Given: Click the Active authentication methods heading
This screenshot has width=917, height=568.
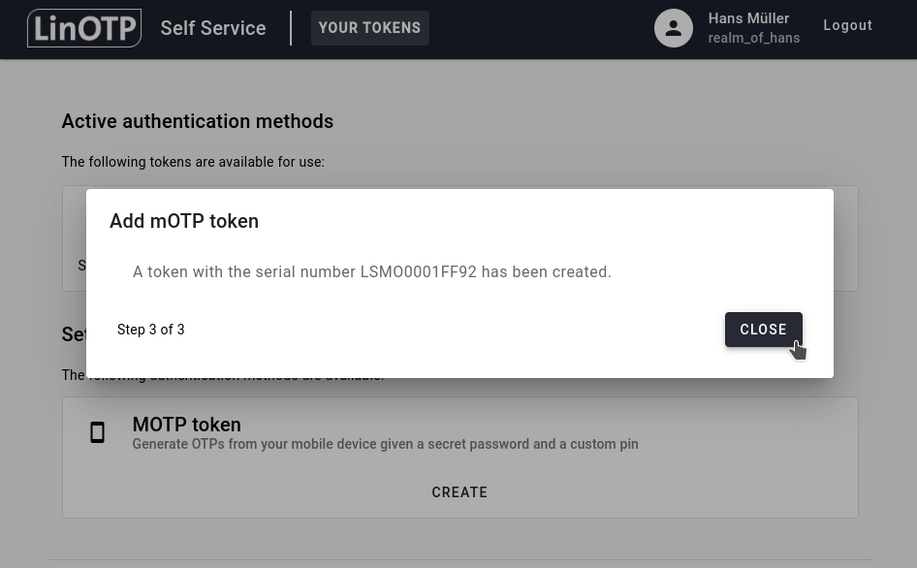Looking at the screenshot, I should pyautogui.click(x=198, y=121).
